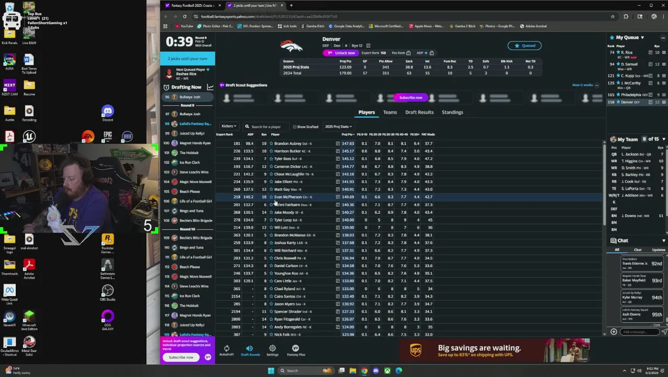Open Windows Start menu
Viewport: 668px width, 377px height.
[271, 371]
